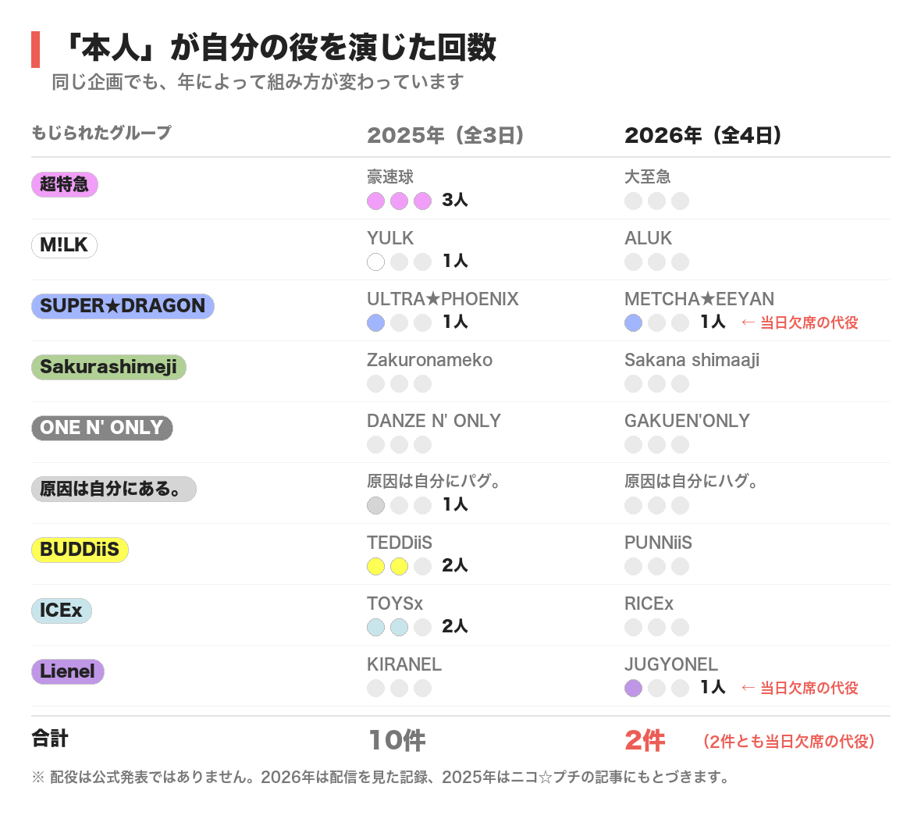Select the M!LK white group badge
Viewport: 921px width, 826px height.
(x=64, y=245)
